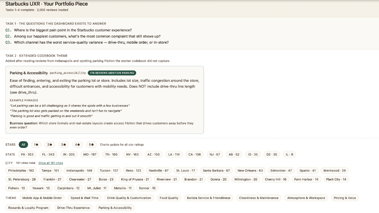The image size is (379, 213).
Task: Filter by Indianapolis · 149 city chip
Action: [x=79, y=170]
